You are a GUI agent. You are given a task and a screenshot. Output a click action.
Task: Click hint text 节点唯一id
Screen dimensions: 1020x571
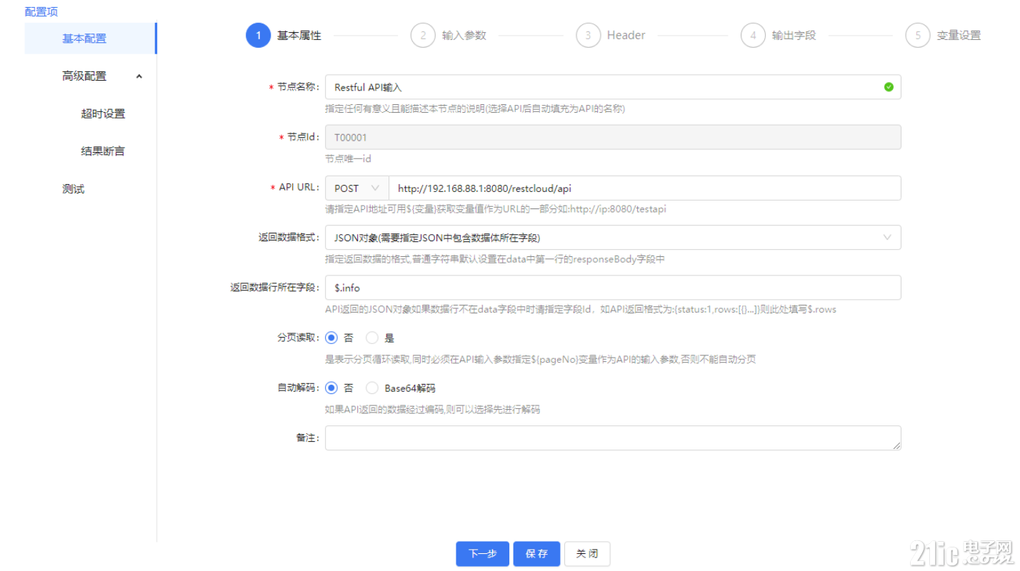(x=348, y=159)
